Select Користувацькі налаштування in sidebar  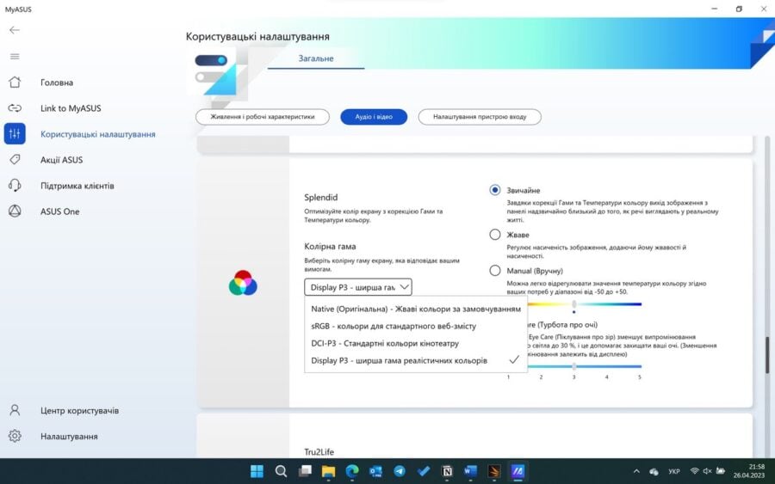click(x=98, y=134)
